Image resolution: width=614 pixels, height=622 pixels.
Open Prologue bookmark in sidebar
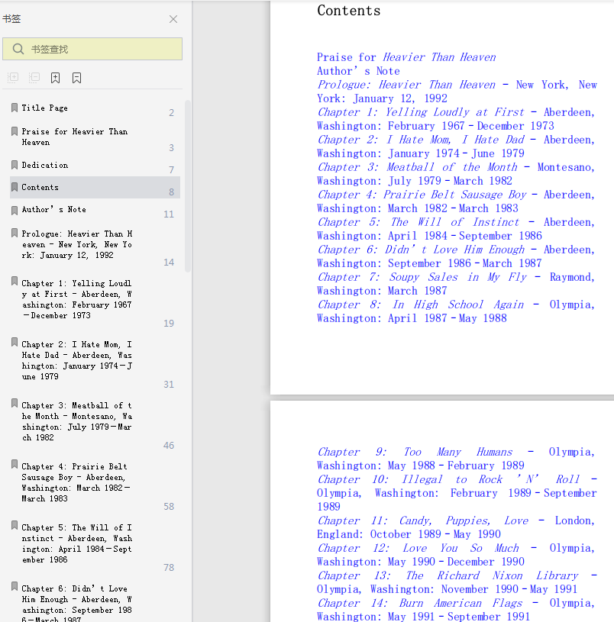click(x=77, y=244)
